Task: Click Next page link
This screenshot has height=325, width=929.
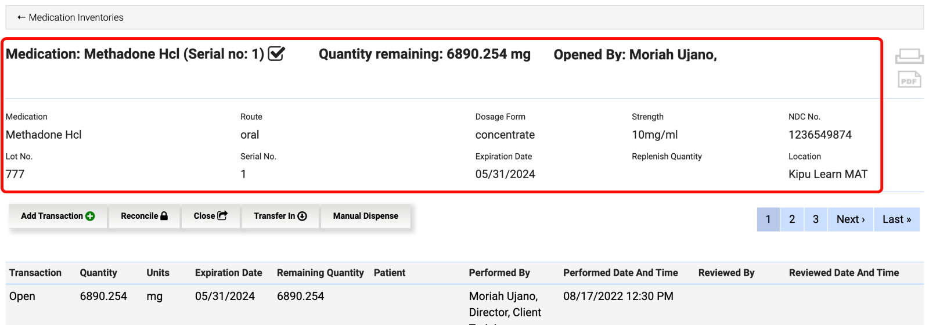Action: click(851, 219)
